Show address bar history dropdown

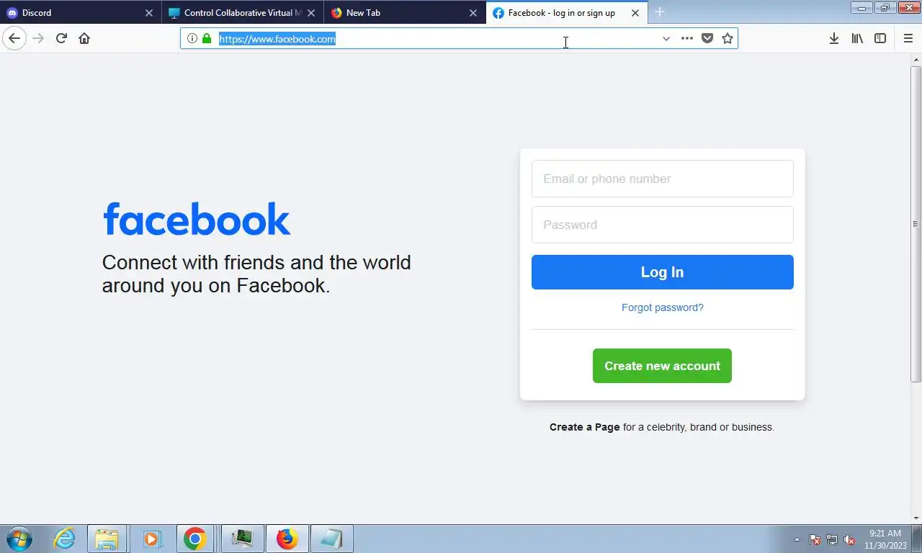click(x=666, y=38)
